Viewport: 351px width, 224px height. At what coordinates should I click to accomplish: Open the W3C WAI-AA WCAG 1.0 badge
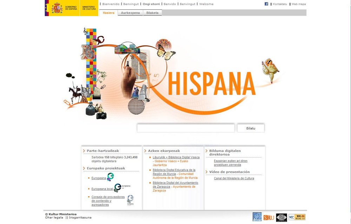pyautogui.click(x=297, y=217)
